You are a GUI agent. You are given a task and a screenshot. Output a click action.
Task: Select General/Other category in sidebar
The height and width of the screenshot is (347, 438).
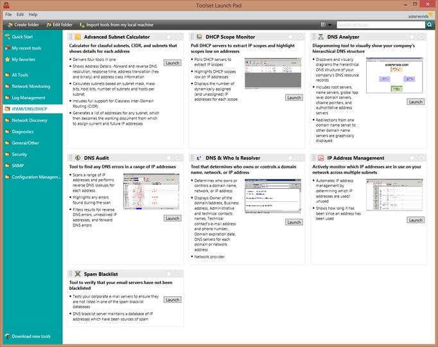pyautogui.click(x=33, y=143)
